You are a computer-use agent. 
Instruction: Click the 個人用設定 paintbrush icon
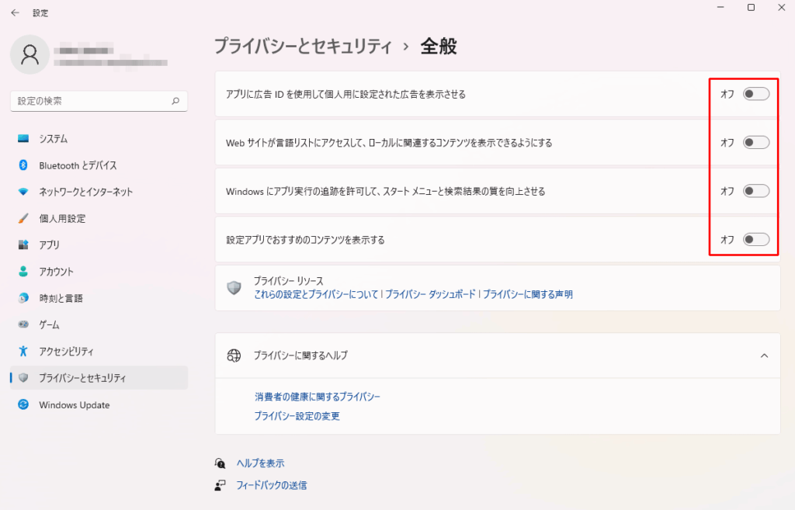point(23,218)
